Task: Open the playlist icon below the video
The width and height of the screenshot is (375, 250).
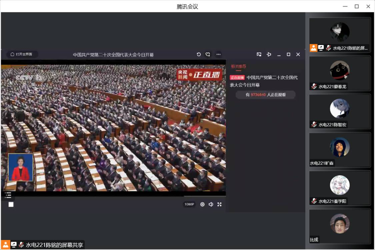Action: click(8, 195)
